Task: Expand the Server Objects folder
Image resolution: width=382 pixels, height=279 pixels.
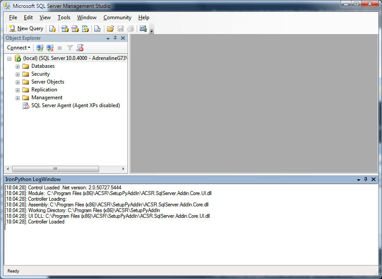Action: click(17, 82)
